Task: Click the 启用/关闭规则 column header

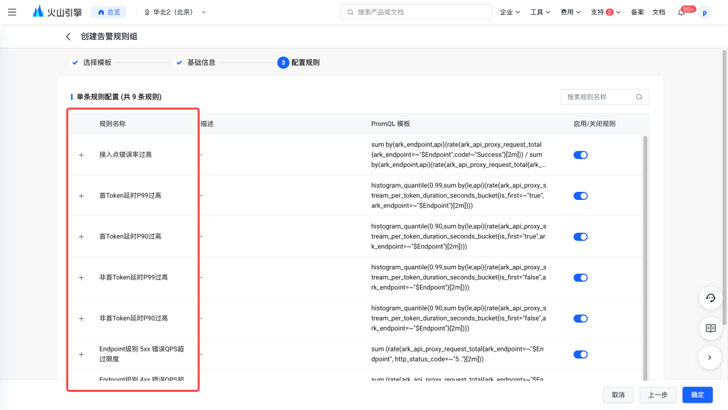Action: pos(595,124)
